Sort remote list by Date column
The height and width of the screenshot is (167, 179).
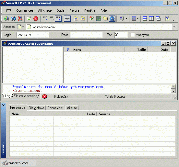159,50
